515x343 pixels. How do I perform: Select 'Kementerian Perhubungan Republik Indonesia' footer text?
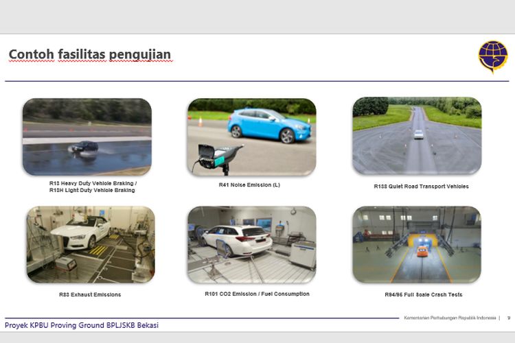point(449,317)
